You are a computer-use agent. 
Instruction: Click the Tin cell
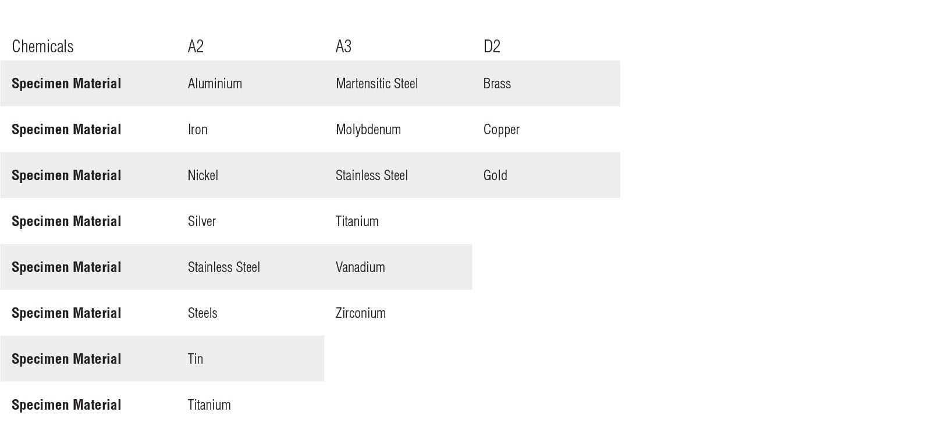pos(195,359)
